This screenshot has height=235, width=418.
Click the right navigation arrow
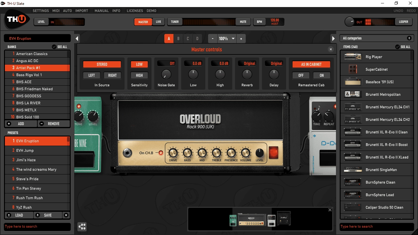pyautogui.click(x=333, y=39)
